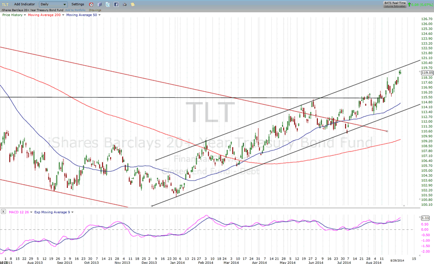Click the print chart icon

pyautogui.click(x=125, y=4)
